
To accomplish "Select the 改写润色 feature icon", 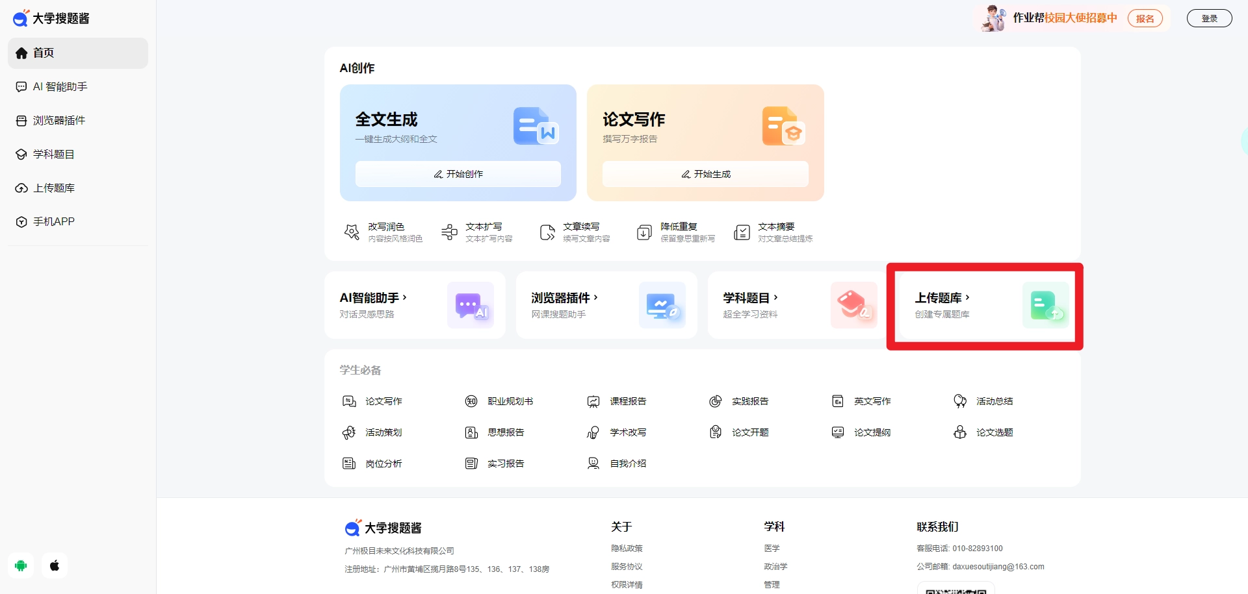I will [x=351, y=232].
